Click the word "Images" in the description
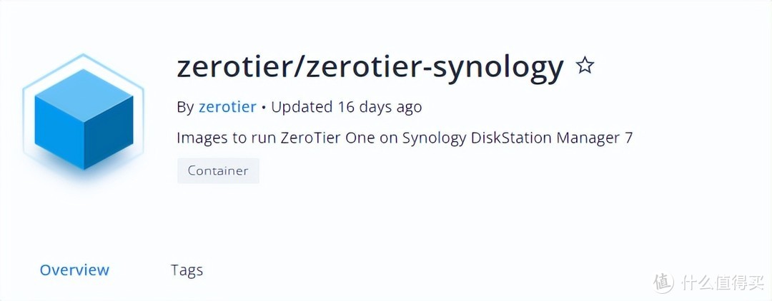 click(202, 138)
